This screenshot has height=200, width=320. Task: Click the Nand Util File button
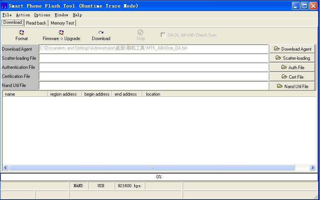(x=292, y=86)
